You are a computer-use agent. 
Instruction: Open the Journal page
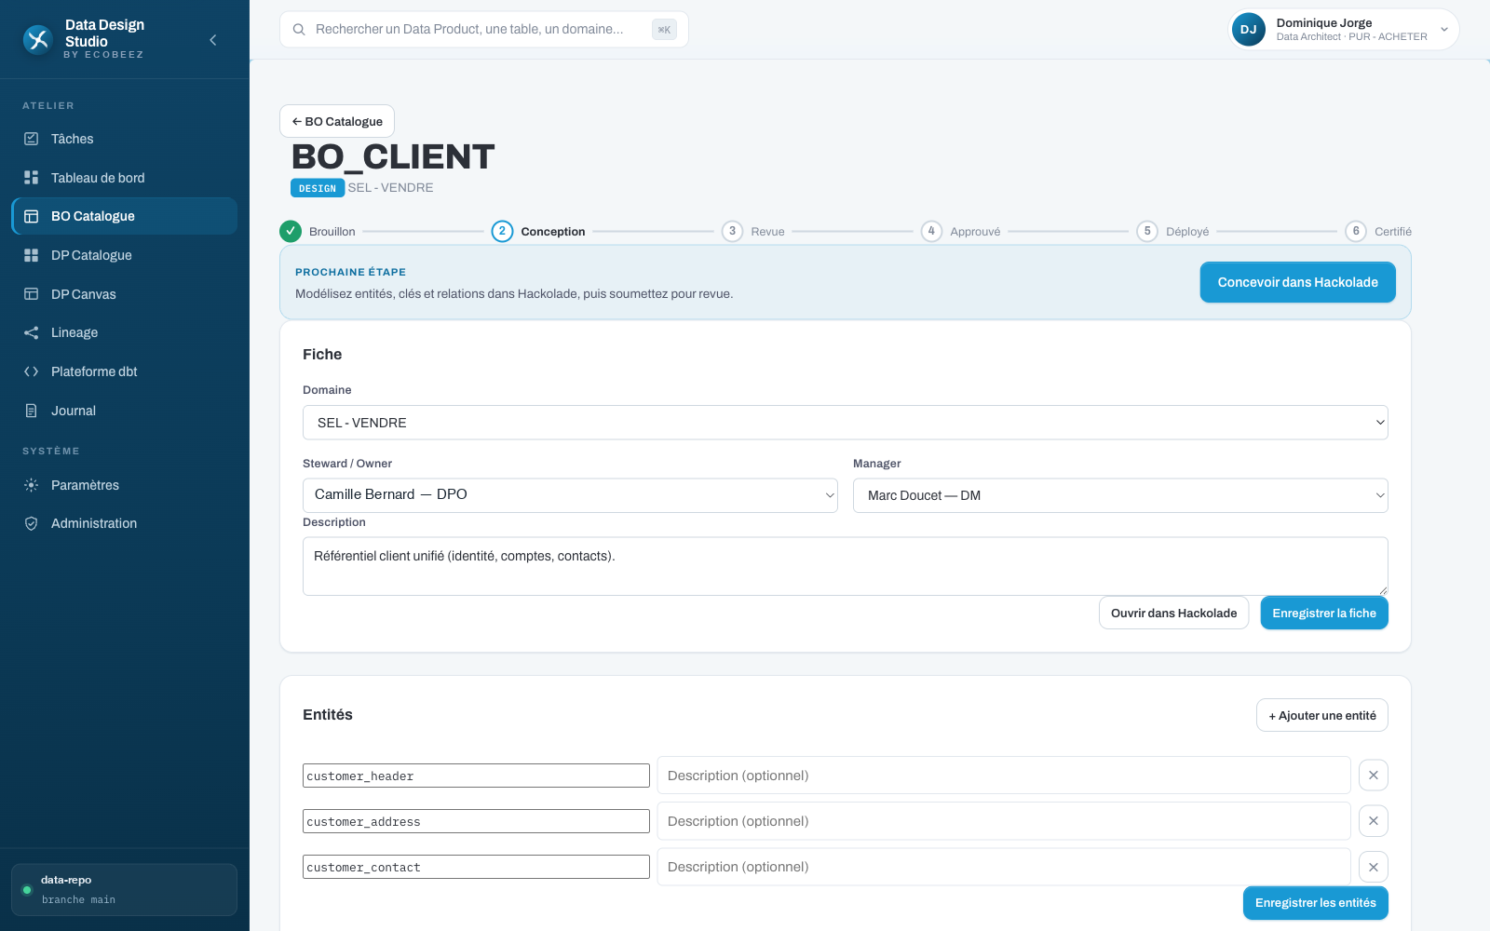(124, 411)
